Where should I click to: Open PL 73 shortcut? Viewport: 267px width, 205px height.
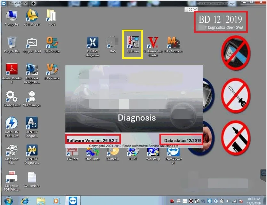pos(133,154)
